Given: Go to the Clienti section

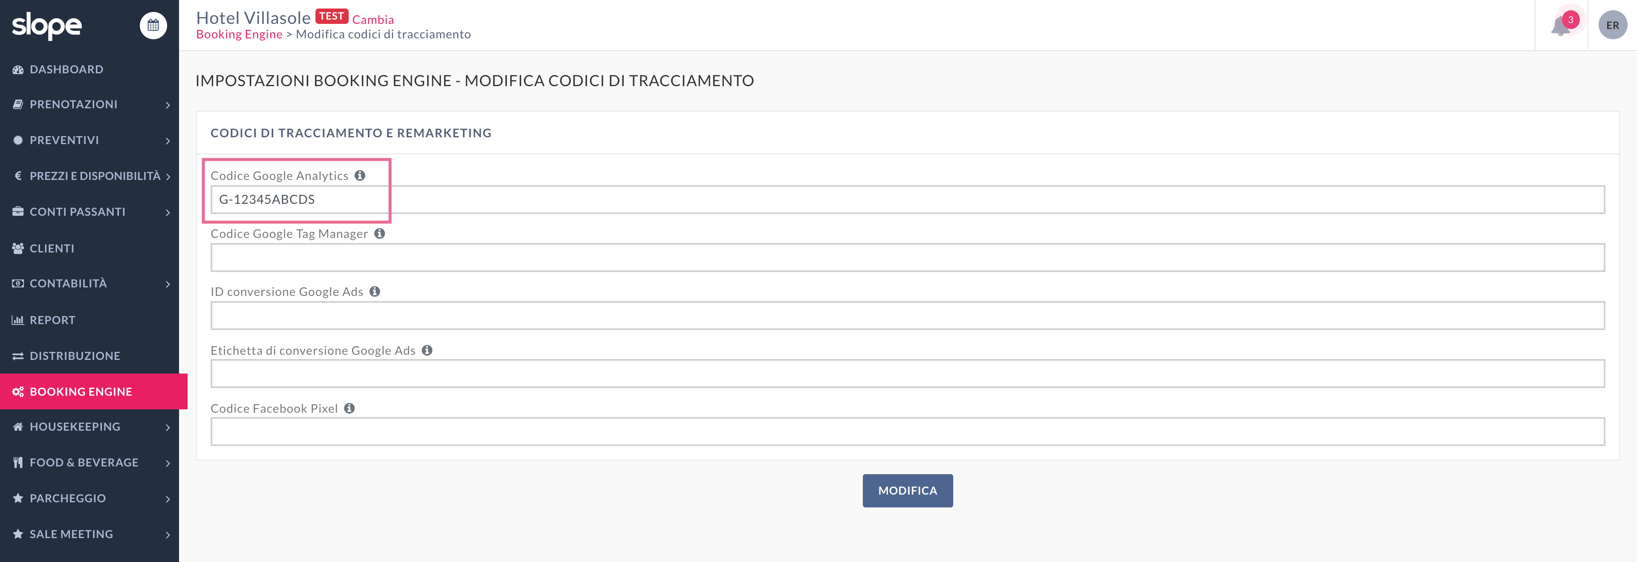Looking at the screenshot, I should click(52, 248).
